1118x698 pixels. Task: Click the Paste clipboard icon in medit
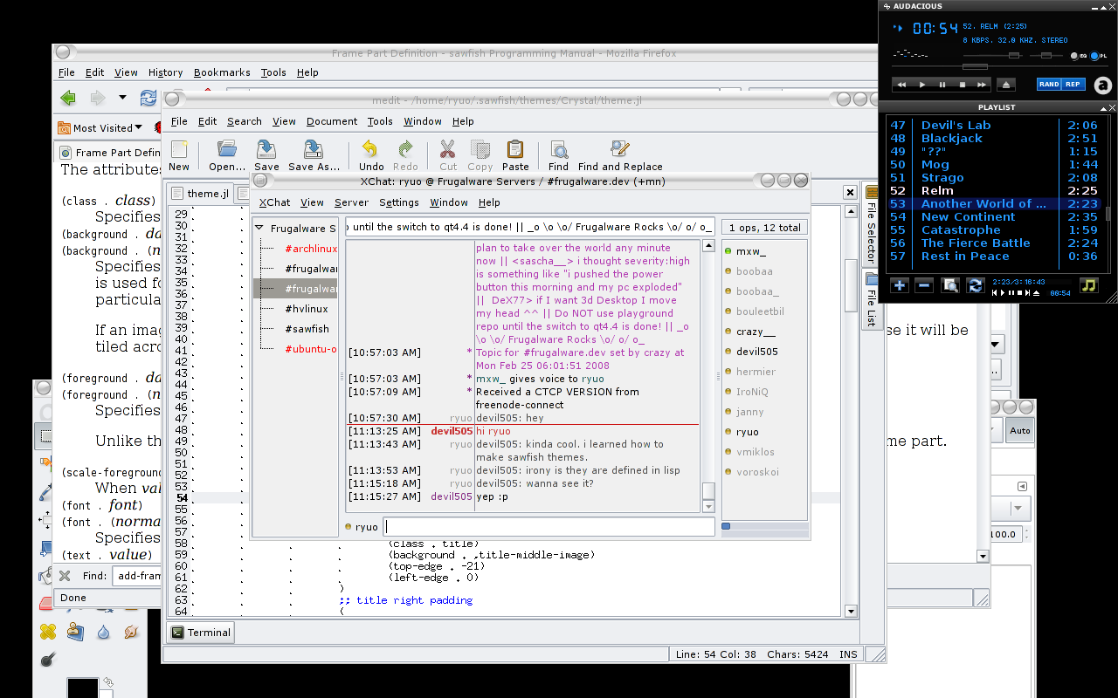(515, 149)
